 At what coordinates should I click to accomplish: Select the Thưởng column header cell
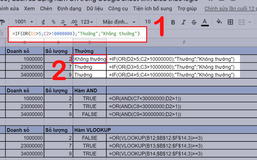[x=90, y=51]
